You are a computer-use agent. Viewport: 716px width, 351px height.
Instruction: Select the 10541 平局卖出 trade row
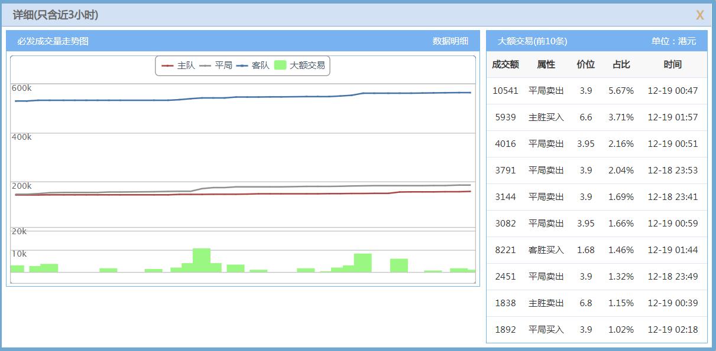point(595,91)
